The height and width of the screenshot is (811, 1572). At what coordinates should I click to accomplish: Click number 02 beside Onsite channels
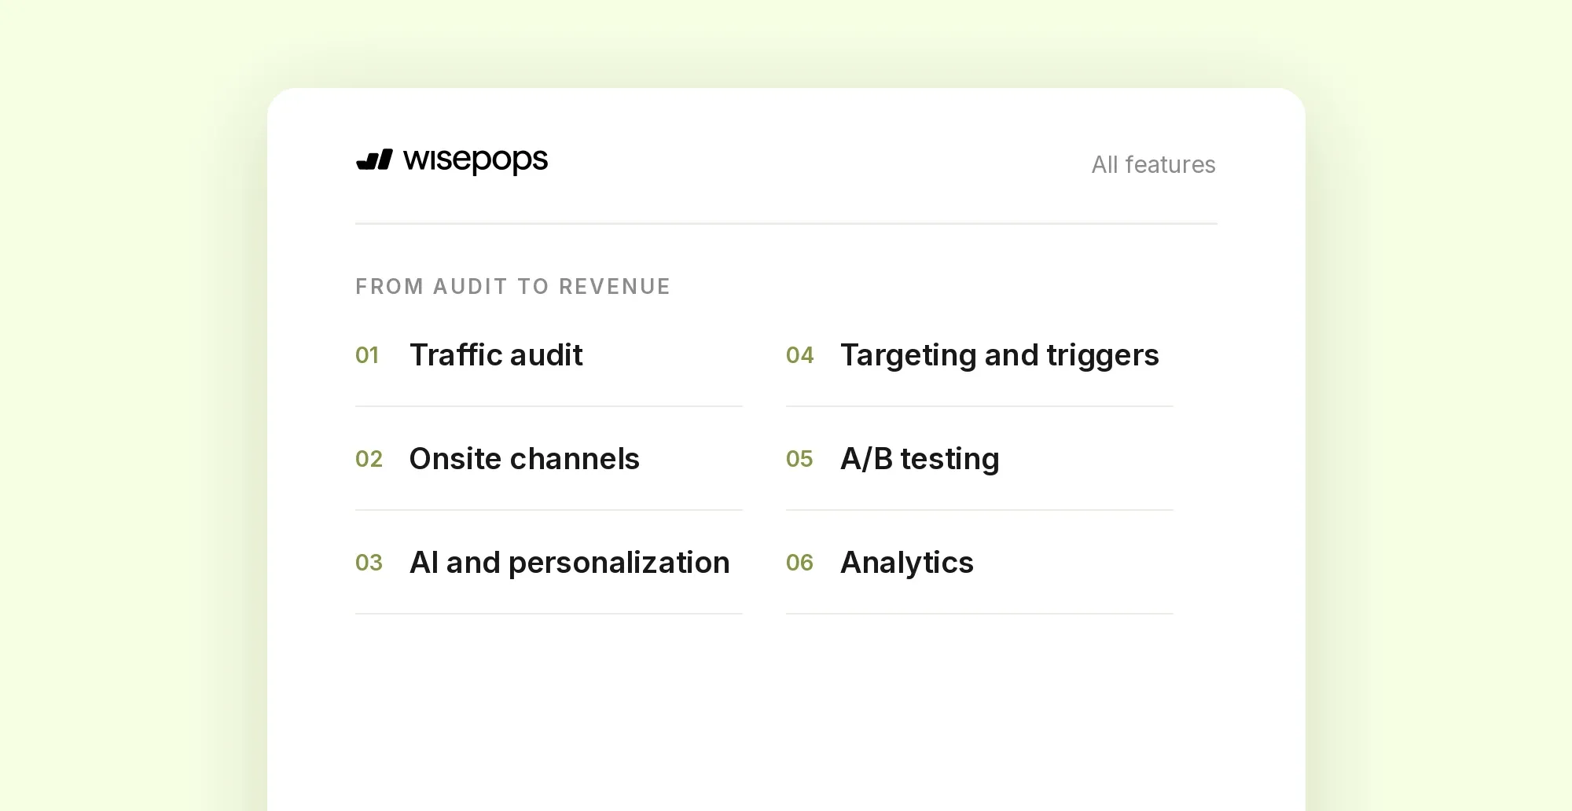click(x=369, y=459)
